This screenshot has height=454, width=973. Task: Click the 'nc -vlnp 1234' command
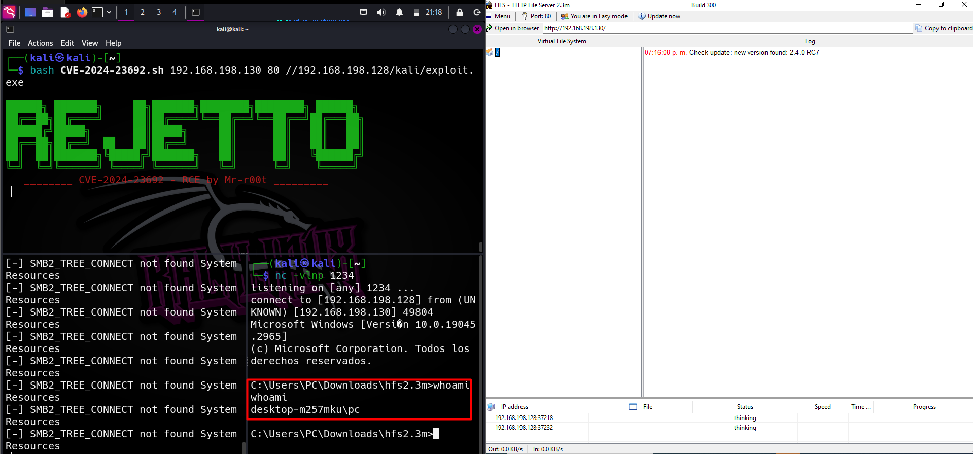(x=314, y=275)
